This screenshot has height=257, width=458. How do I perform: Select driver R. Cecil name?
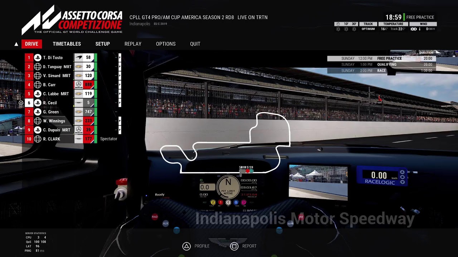click(x=50, y=103)
